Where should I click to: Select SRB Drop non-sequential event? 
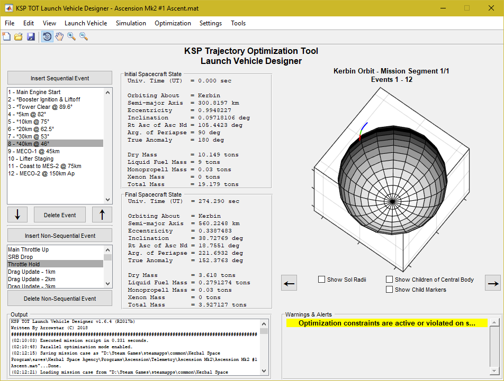click(x=55, y=257)
